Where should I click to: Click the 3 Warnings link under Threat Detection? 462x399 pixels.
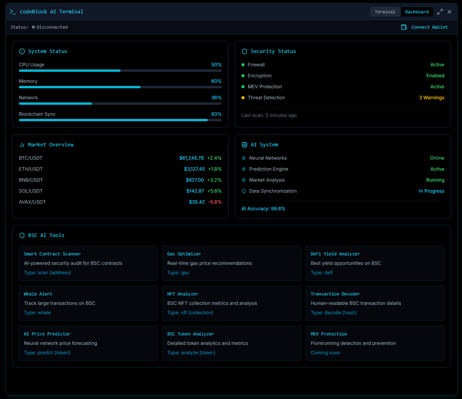click(432, 98)
